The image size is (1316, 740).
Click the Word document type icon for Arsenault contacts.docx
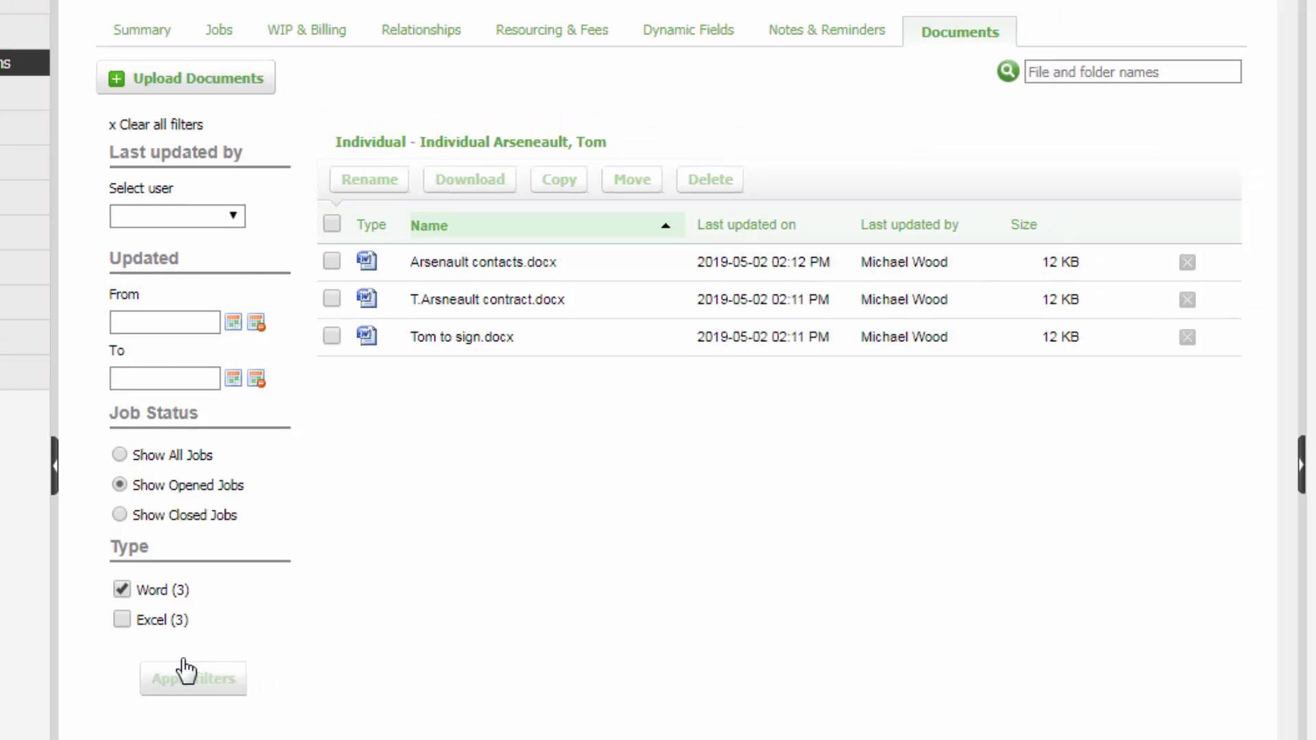[x=366, y=261]
